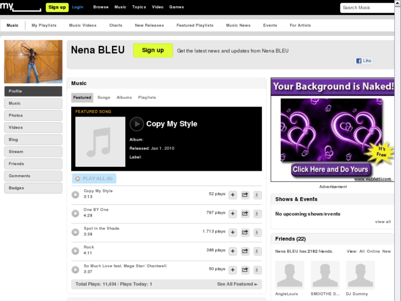Image resolution: width=401 pixels, height=301 pixels.
Task: Add Copy My Style to playlist
Action: coord(233,195)
